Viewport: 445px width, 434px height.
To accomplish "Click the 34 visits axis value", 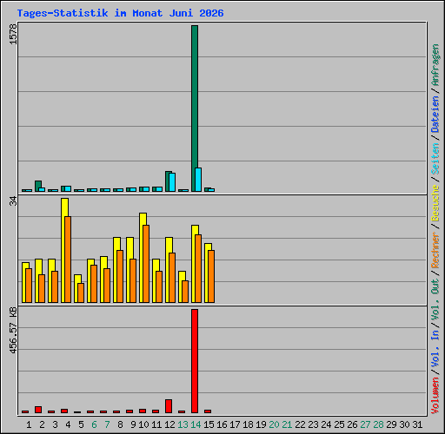I will coord(13,201).
